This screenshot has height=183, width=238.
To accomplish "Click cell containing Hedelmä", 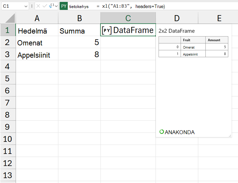I will coord(37,30).
